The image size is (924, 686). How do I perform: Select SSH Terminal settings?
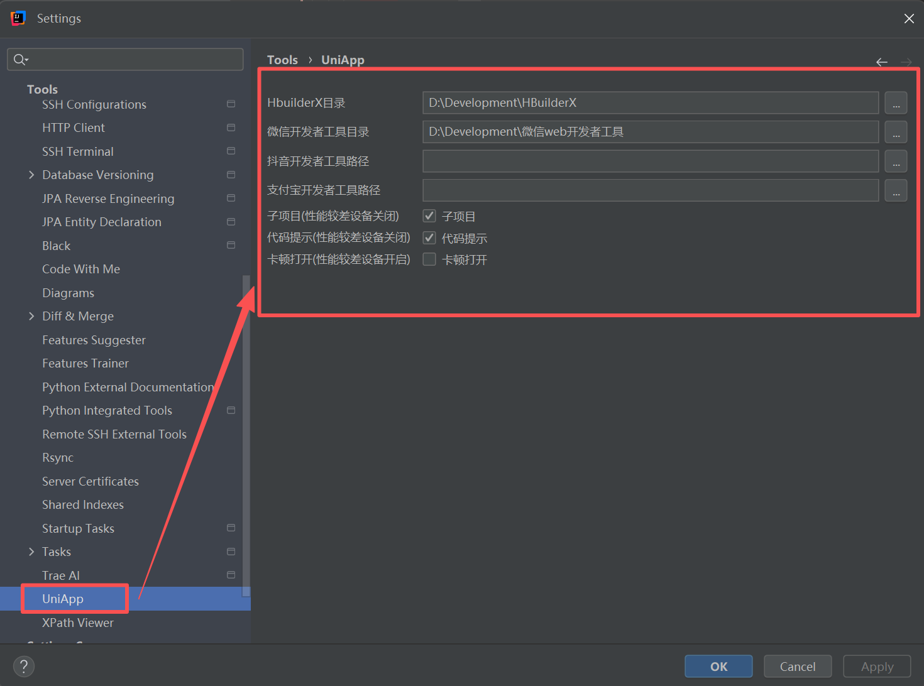tap(78, 151)
